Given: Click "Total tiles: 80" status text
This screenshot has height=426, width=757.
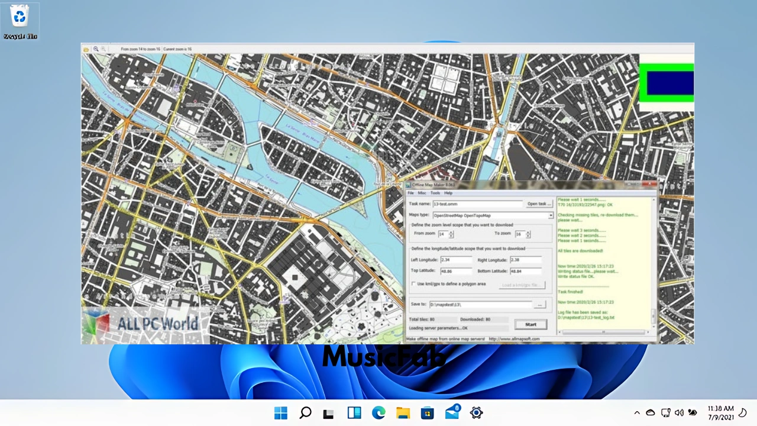Looking at the screenshot, I should click(x=422, y=319).
